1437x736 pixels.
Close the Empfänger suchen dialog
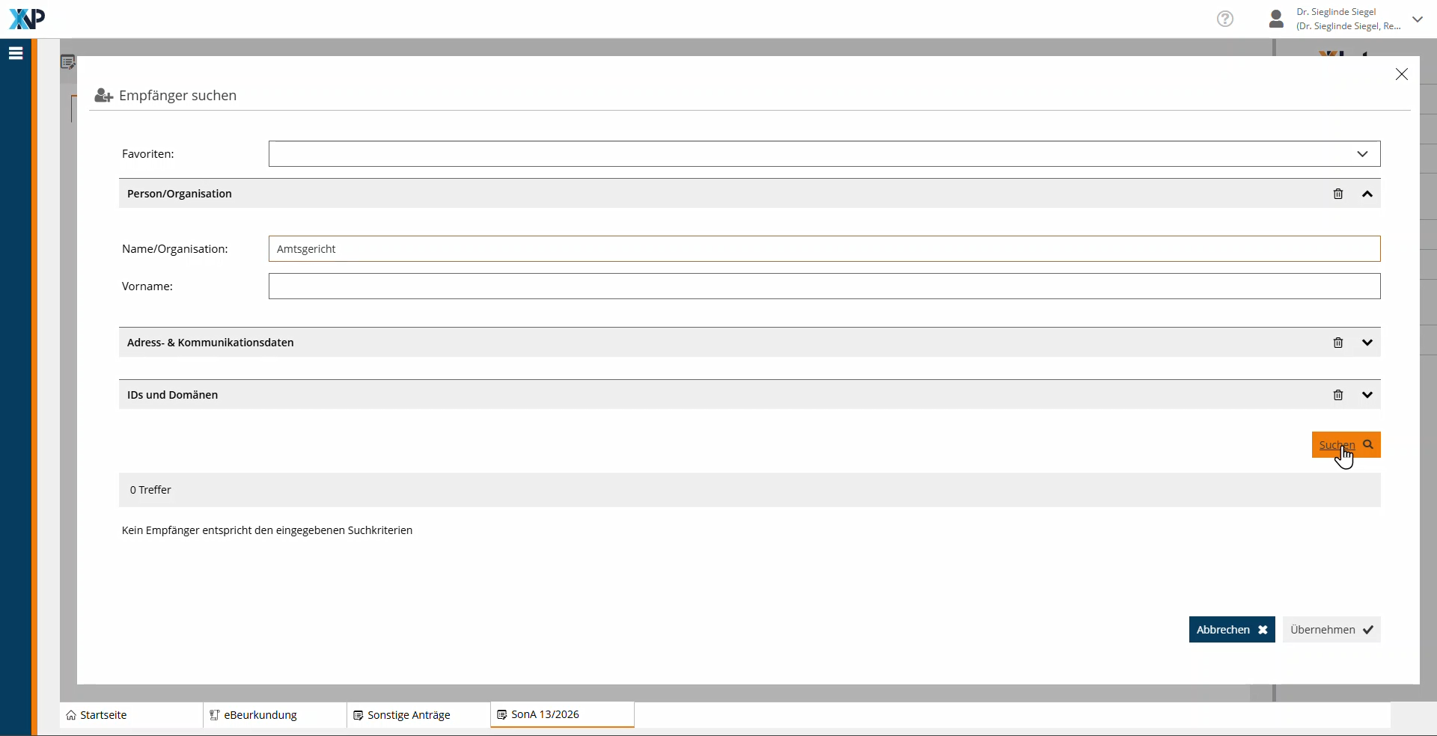pyautogui.click(x=1401, y=74)
